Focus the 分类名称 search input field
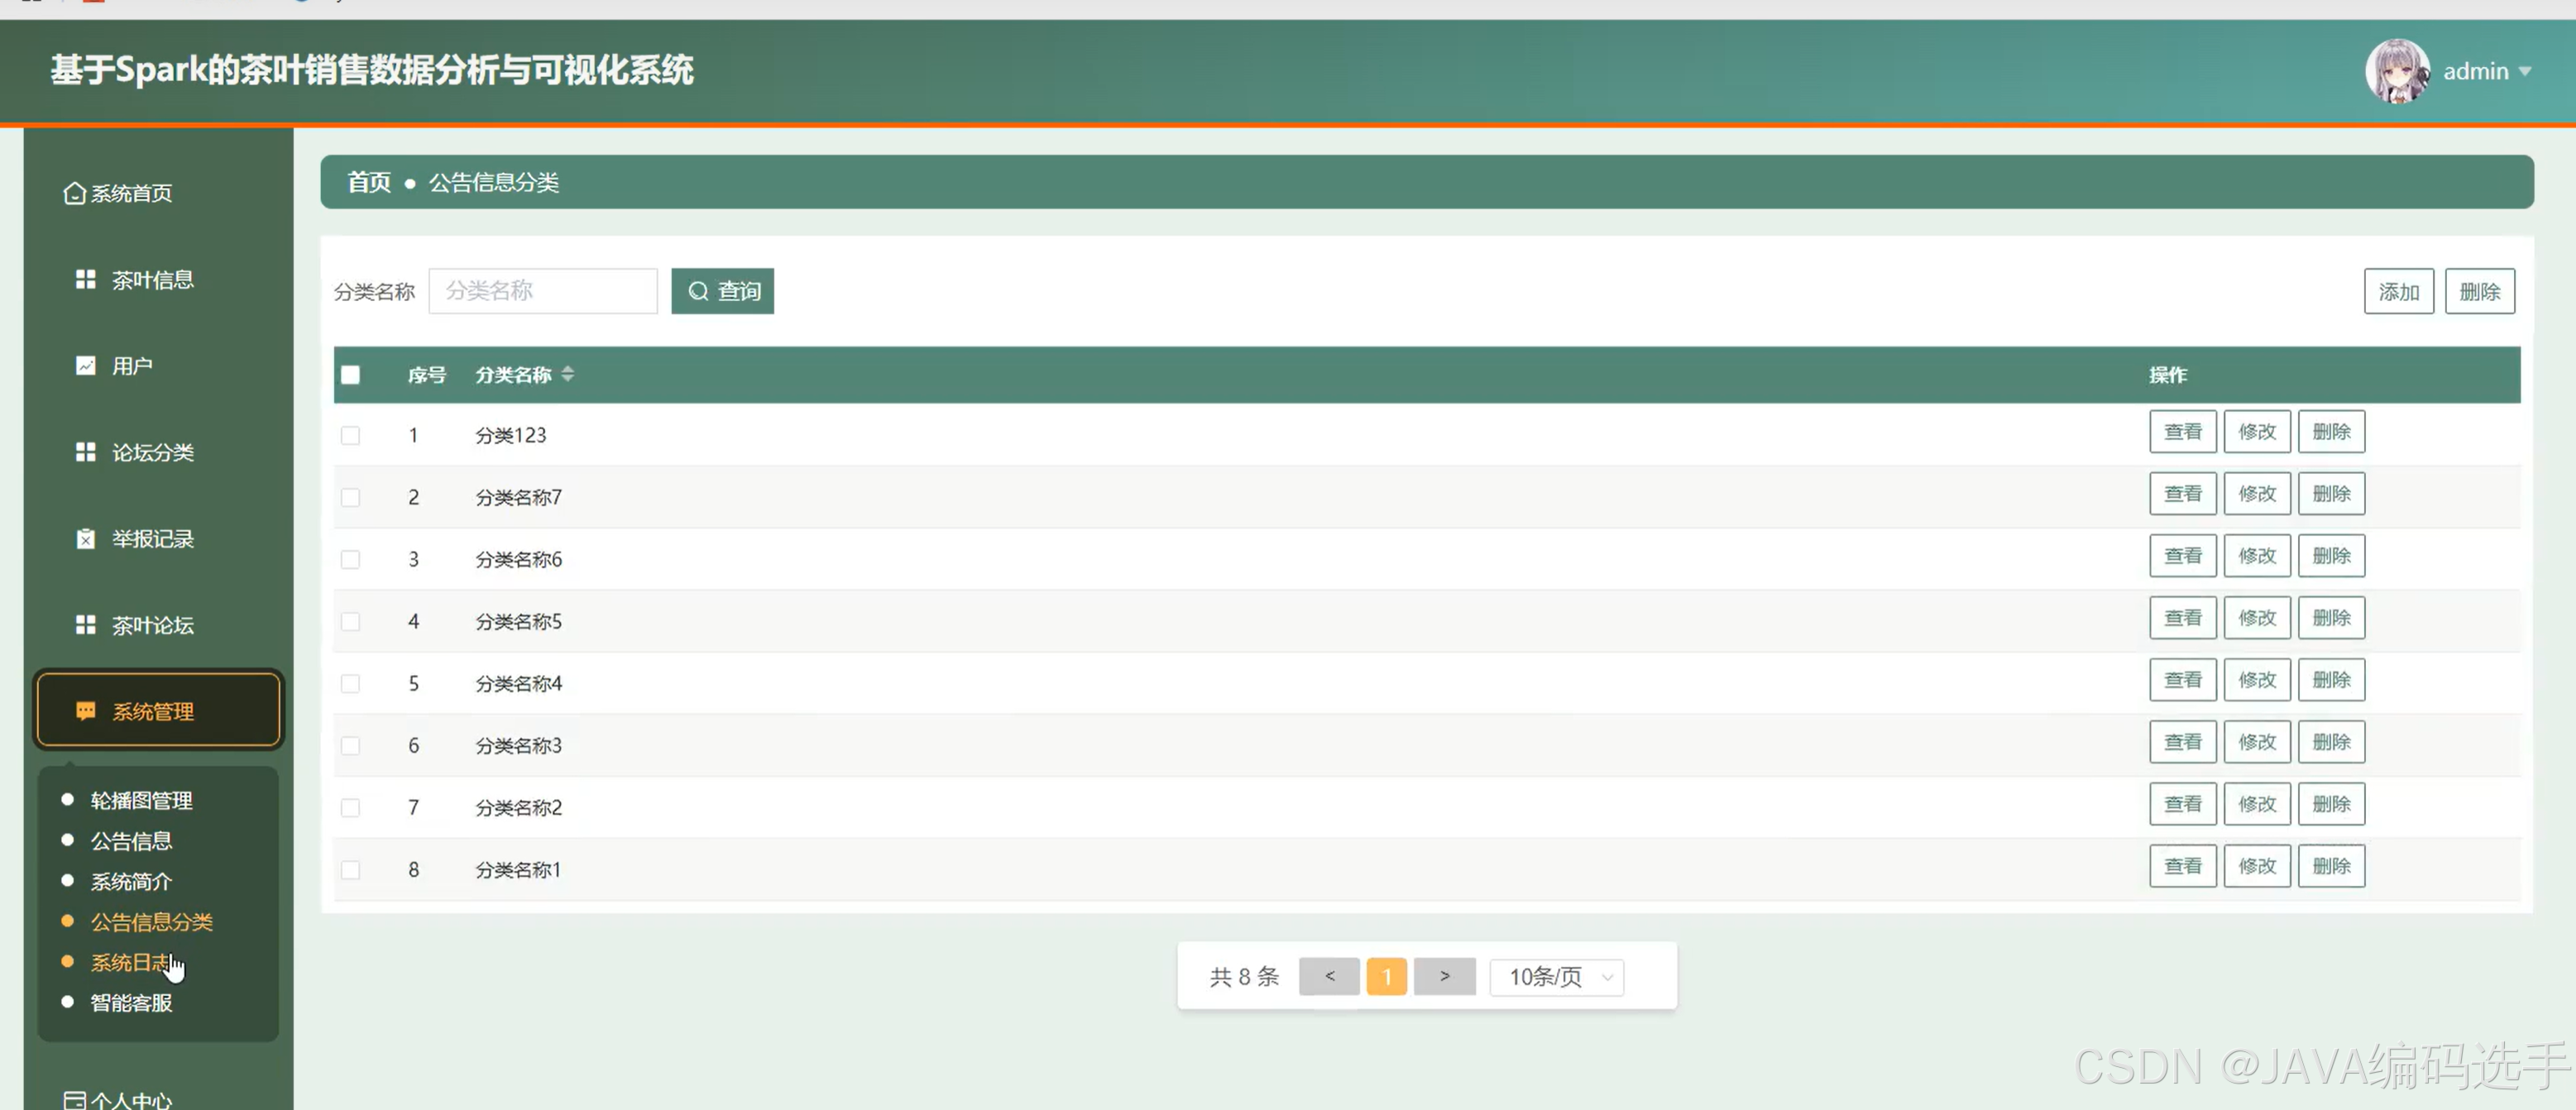The width and height of the screenshot is (2576, 1110). pos(542,291)
